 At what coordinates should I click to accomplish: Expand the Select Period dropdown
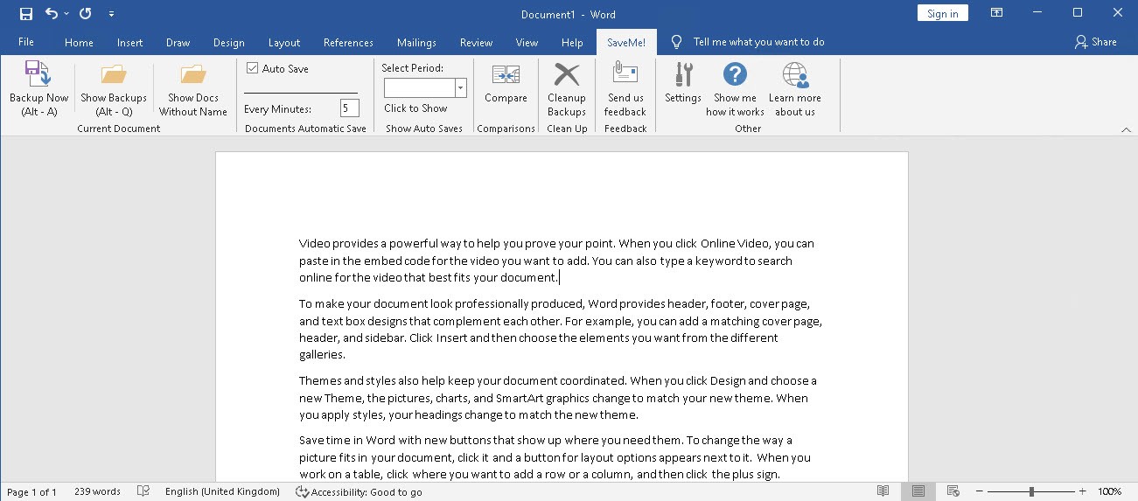click(x=461, y=88)
